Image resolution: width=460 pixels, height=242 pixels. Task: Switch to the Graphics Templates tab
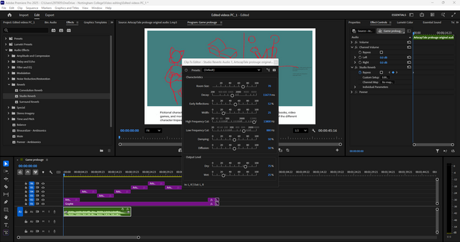point(95,22)
